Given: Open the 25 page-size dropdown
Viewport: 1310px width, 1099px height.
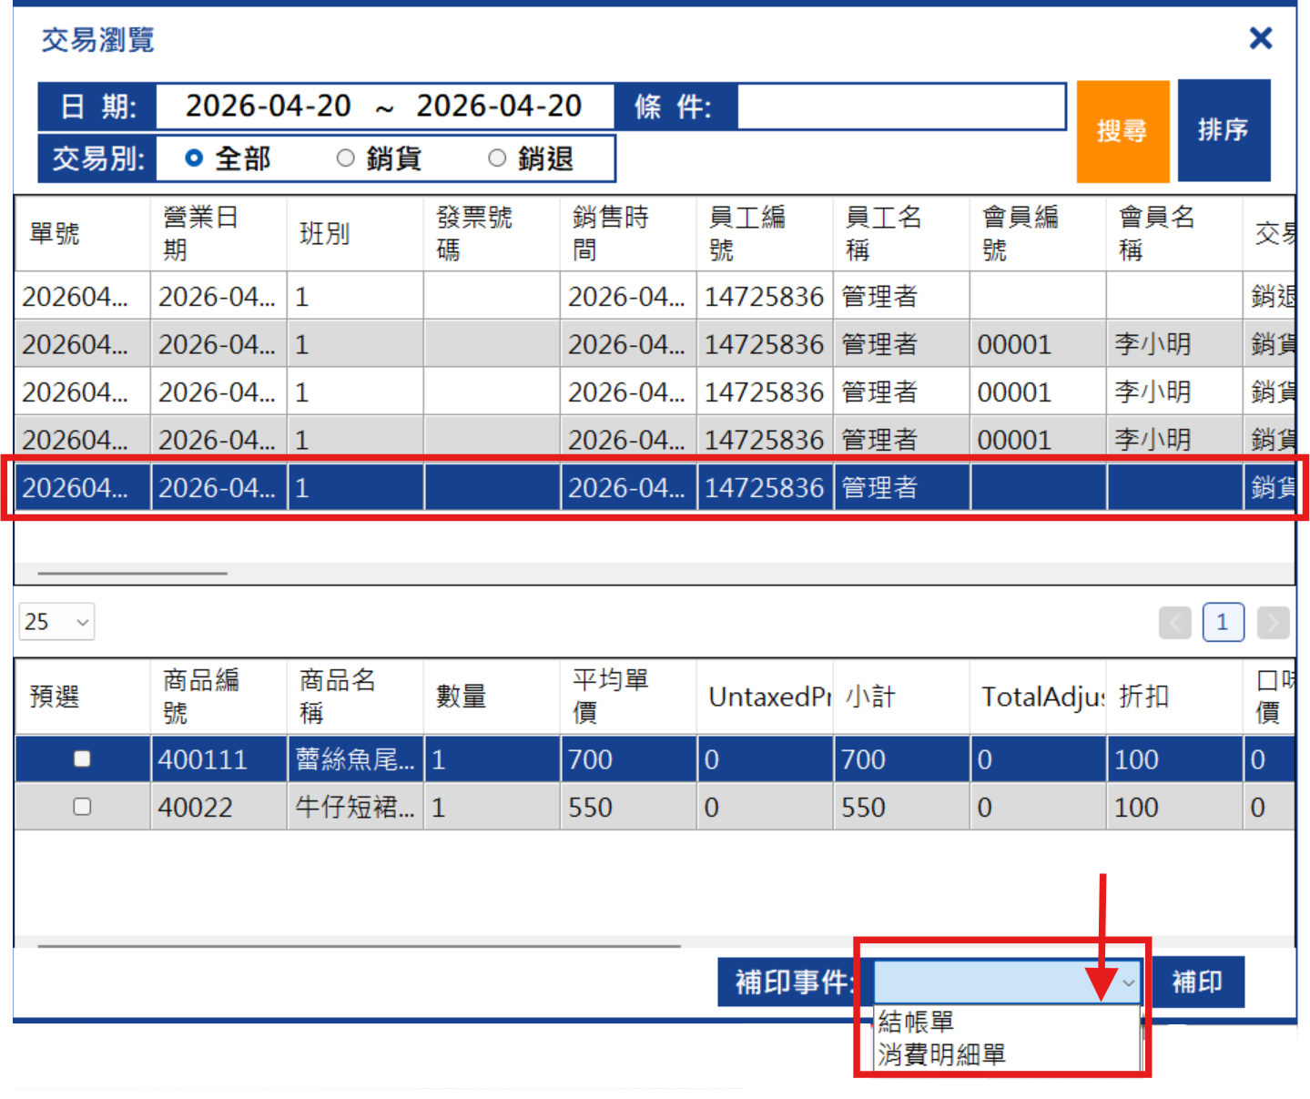Looking at the screenshot, I should pyautogui.click(x=56, y=622).
